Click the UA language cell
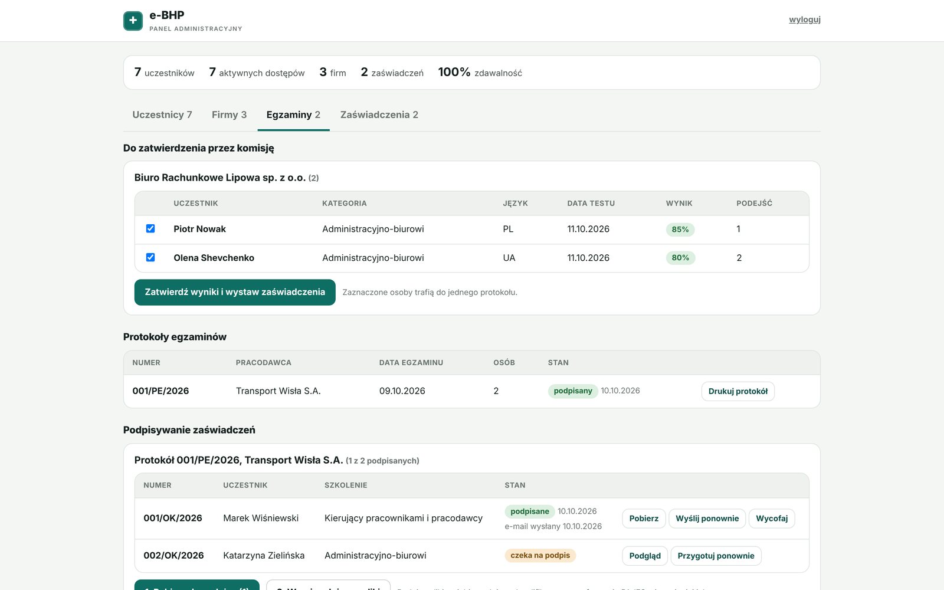Viewport: 944px width, 590px height. [x=509, y=258]
